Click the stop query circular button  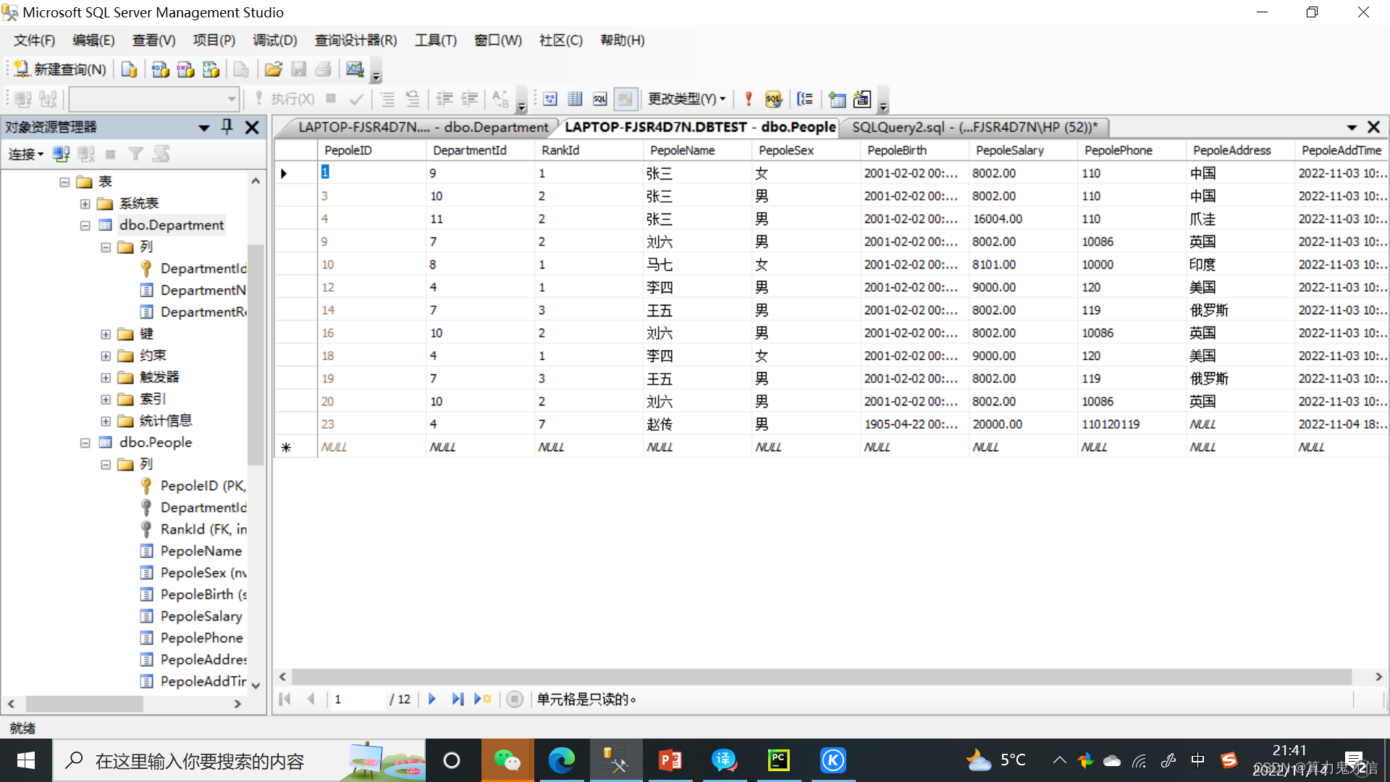[x=515, y=699]
